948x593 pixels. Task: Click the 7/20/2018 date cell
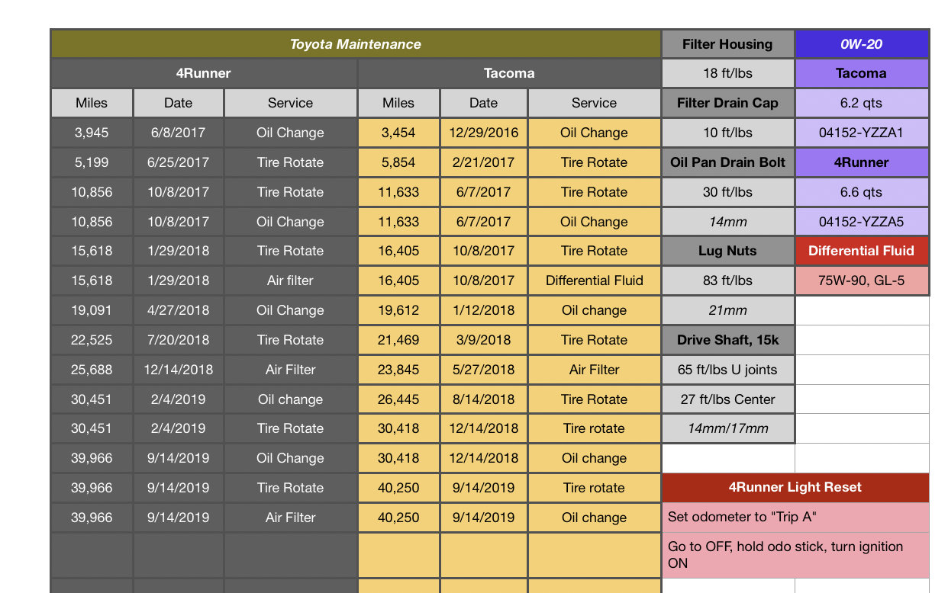(179, 340)
